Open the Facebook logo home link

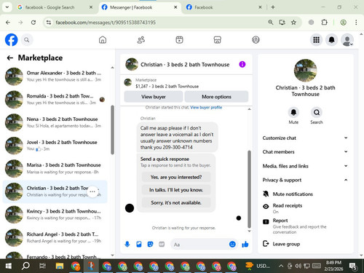click(11, 40)
